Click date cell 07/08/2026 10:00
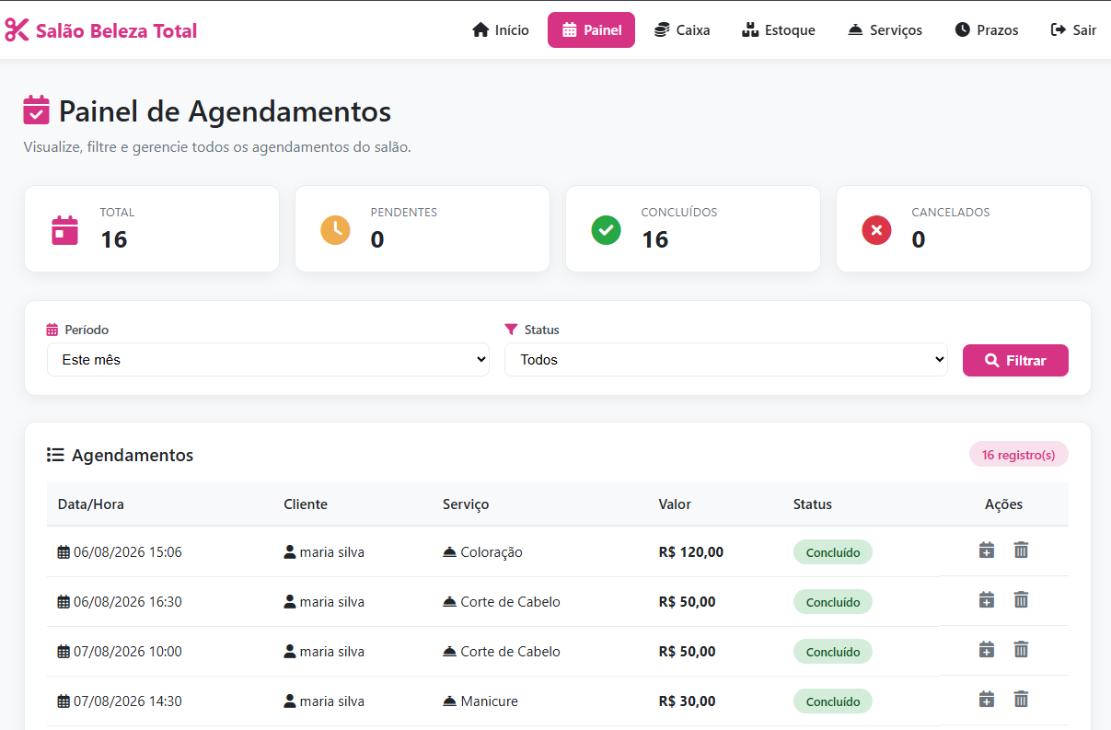The height and width of the screenshot is (730, 1111). click(120, 652)
